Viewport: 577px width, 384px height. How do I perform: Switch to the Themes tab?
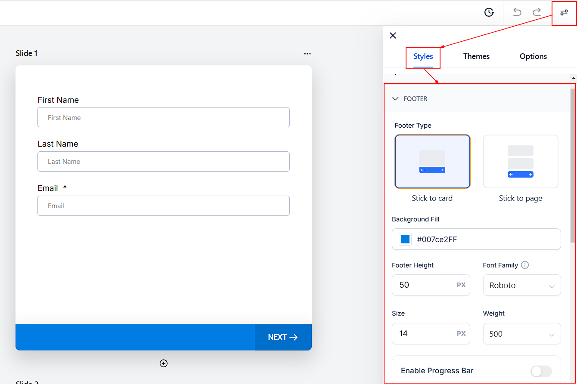pyautogui.click(x=476, y=56)
